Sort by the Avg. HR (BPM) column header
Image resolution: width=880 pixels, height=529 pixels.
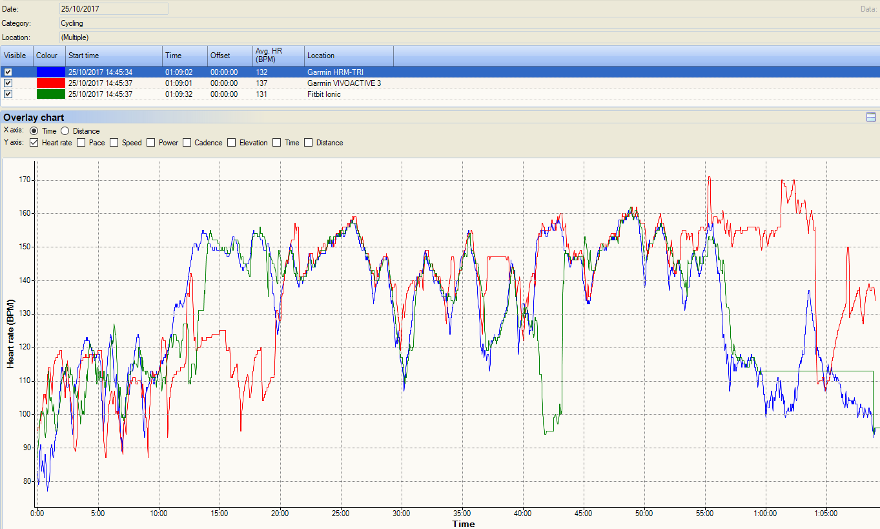pos(279,56)
